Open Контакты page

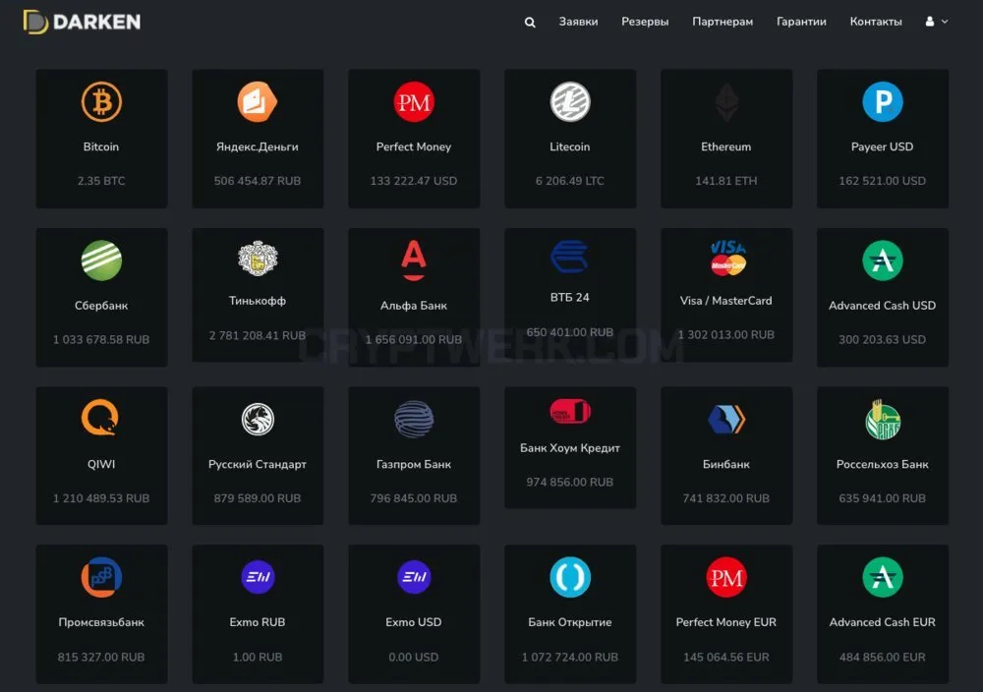876,22
